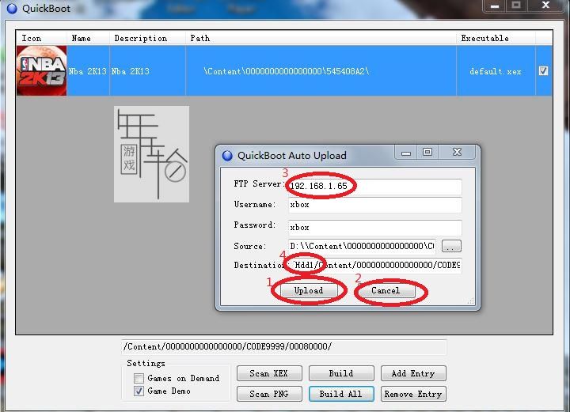Viewport: 570px width, 412px height.
Task: Select the default.xex executable cell
Action: pyautogui.click(x=496, y=71)
